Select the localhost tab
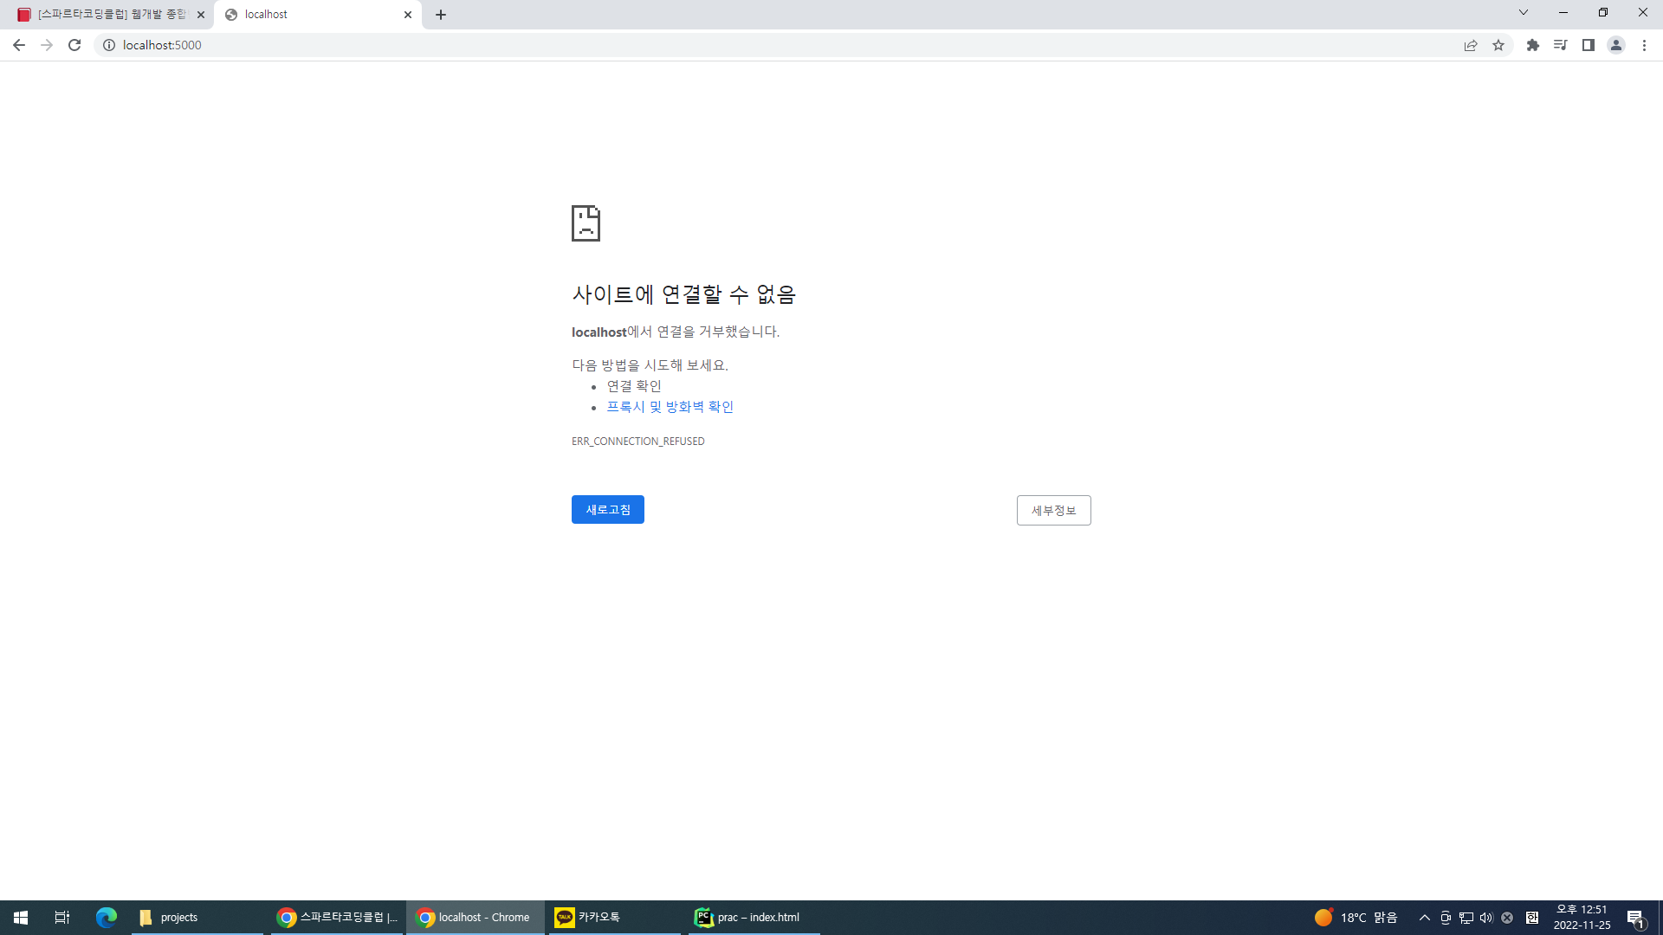Screen dimensions: 1663x935 click(x=317, y=15)
